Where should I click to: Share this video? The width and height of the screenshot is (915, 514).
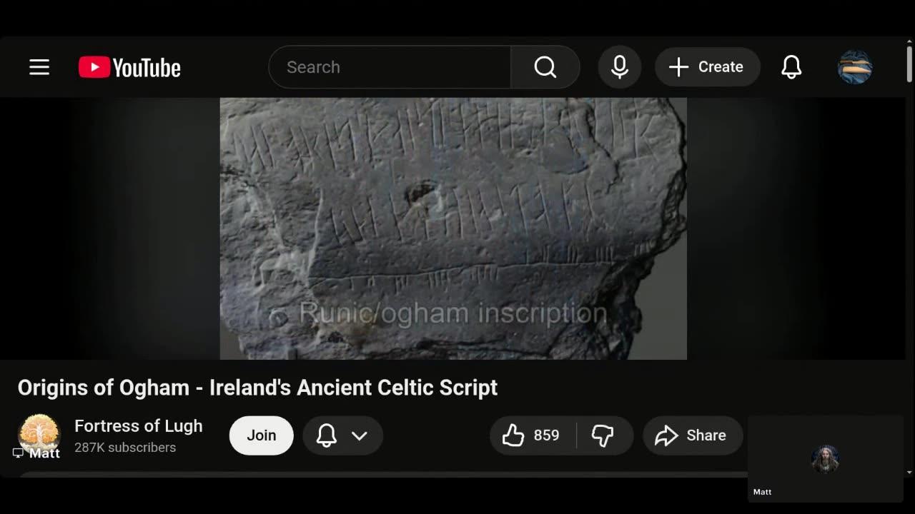pos(693,435)
